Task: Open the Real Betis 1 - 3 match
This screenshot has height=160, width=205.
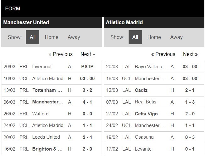Action: point(154,102)
